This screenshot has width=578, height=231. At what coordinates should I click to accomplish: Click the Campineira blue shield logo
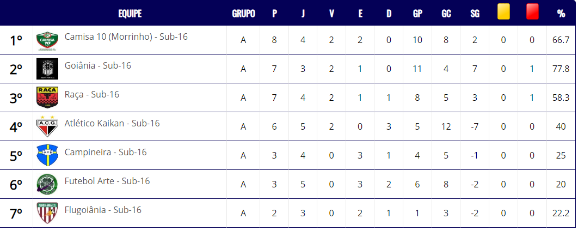coord(47,155)
